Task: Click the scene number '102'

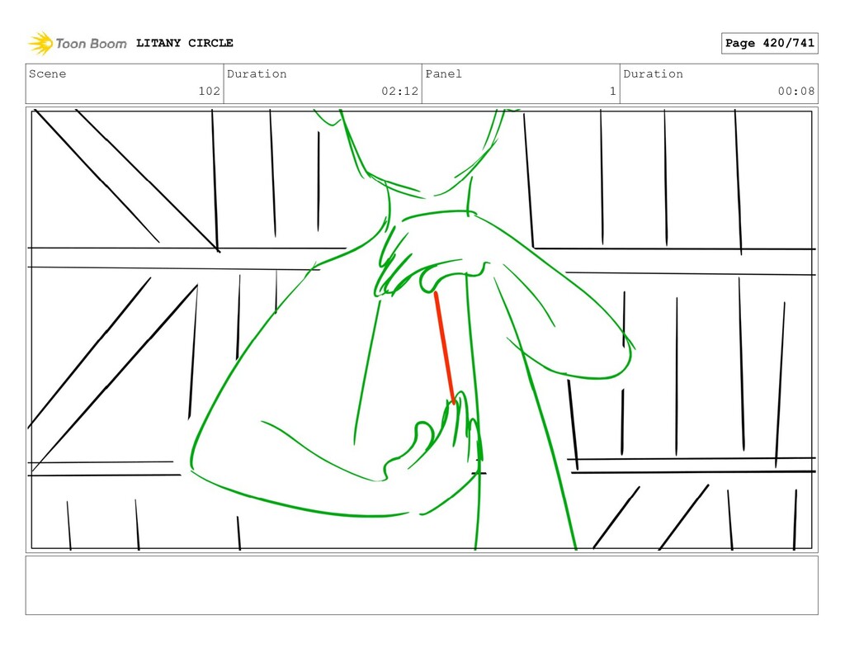Action: 209,91
